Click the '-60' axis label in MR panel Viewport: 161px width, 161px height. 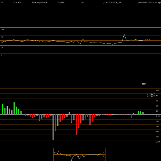point(157,132)
